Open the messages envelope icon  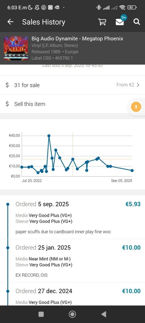click(x=120, y=22)
